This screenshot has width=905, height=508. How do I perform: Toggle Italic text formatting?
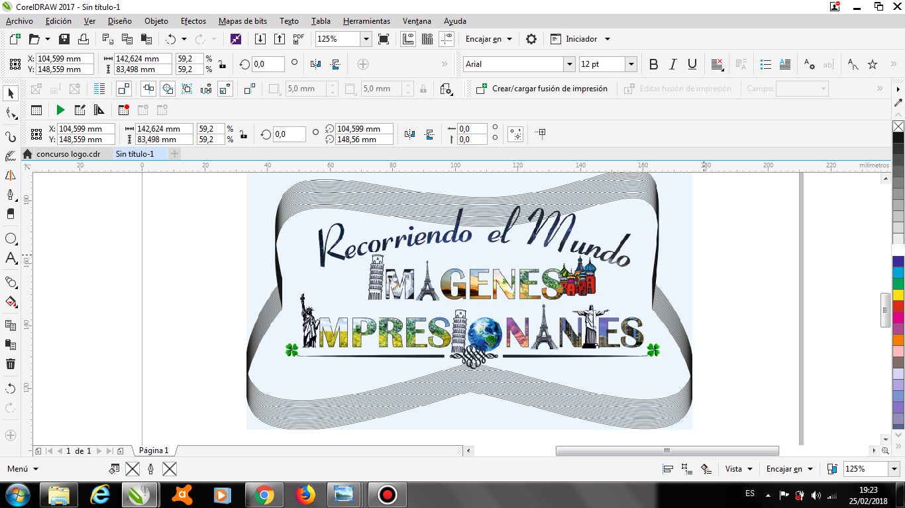[x=673, y=64]
